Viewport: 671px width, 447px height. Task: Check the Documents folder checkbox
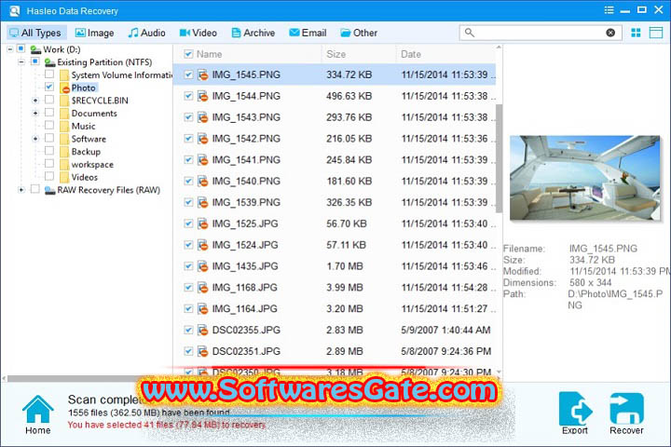pyautogui.click(x=49, y=112)
